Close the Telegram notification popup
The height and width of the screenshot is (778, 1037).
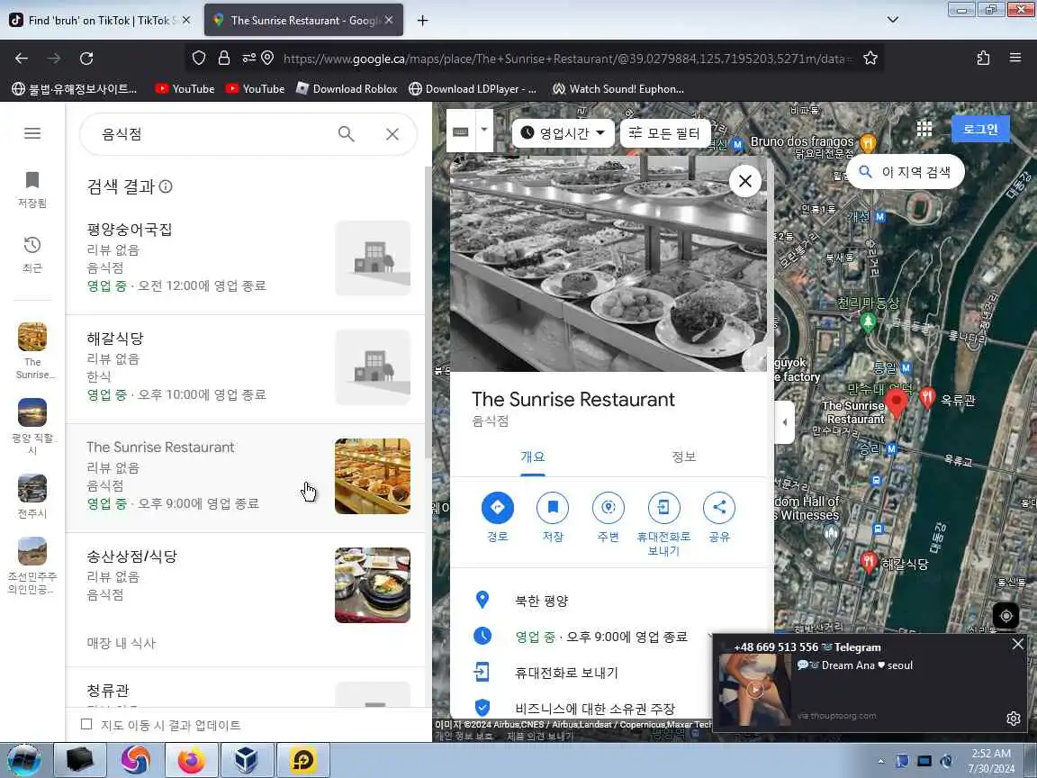[1018, 644]
